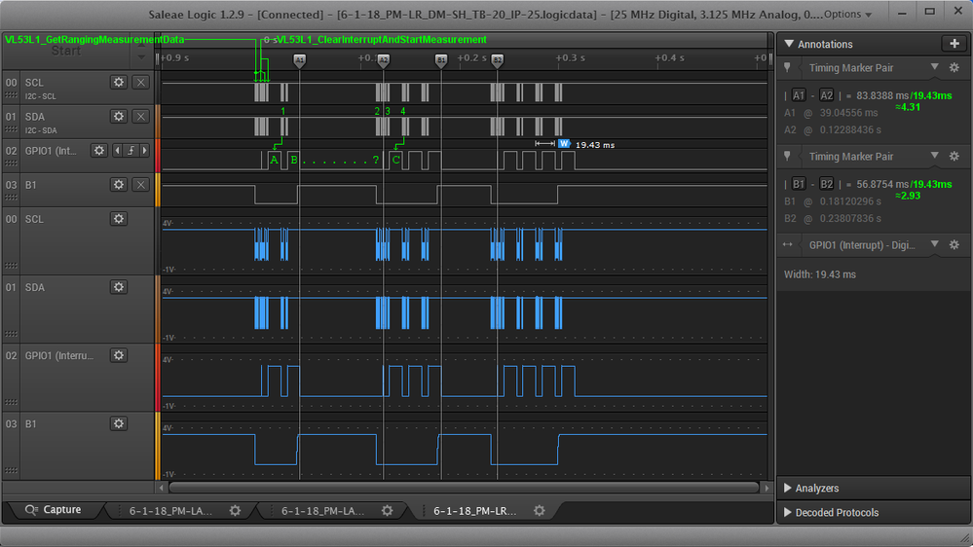This screenshot has height=547, width=973.
Task: Click the Start capture button
Action: (x=66, y=51)
